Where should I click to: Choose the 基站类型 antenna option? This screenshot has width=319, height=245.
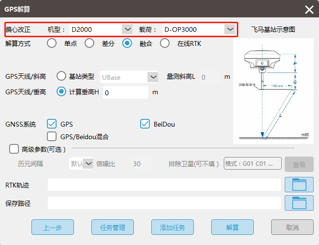(x=61, y=76)
